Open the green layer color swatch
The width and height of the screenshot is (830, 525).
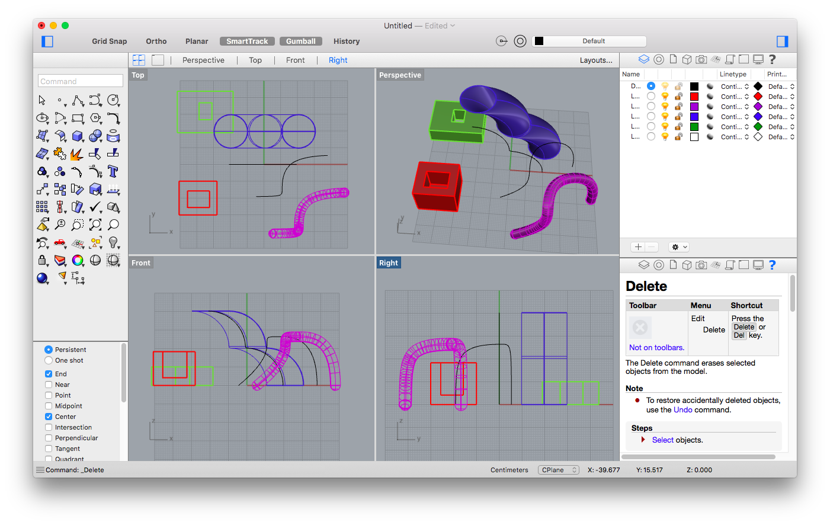pos(694,127)
